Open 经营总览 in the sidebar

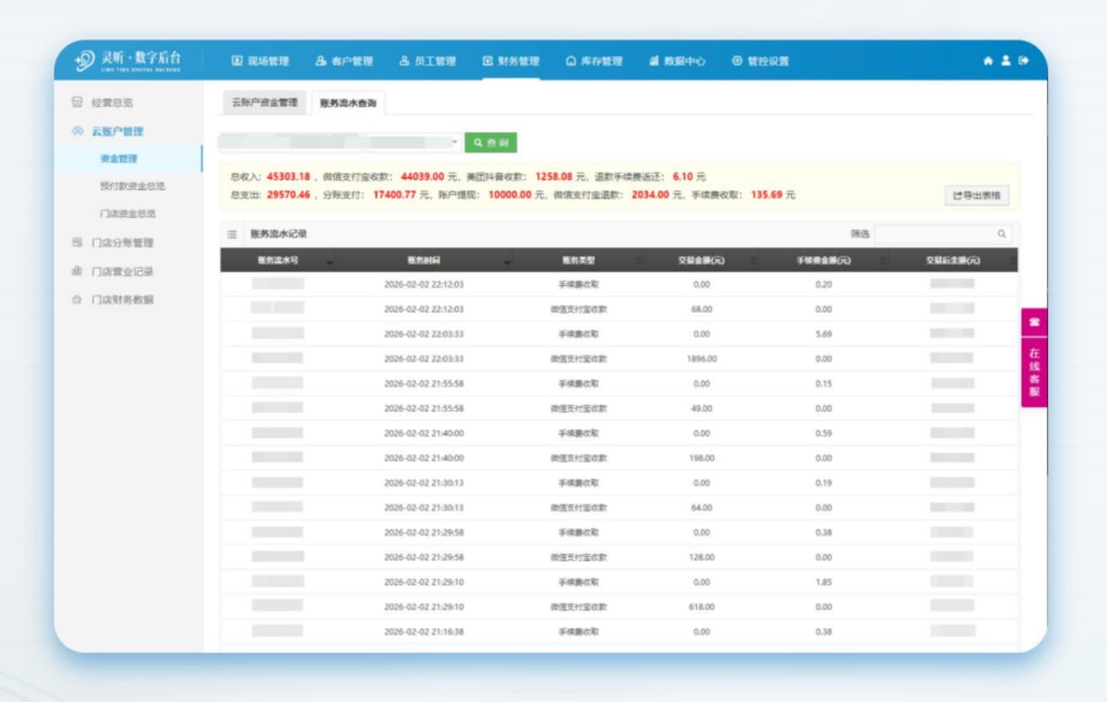(112, 103)
